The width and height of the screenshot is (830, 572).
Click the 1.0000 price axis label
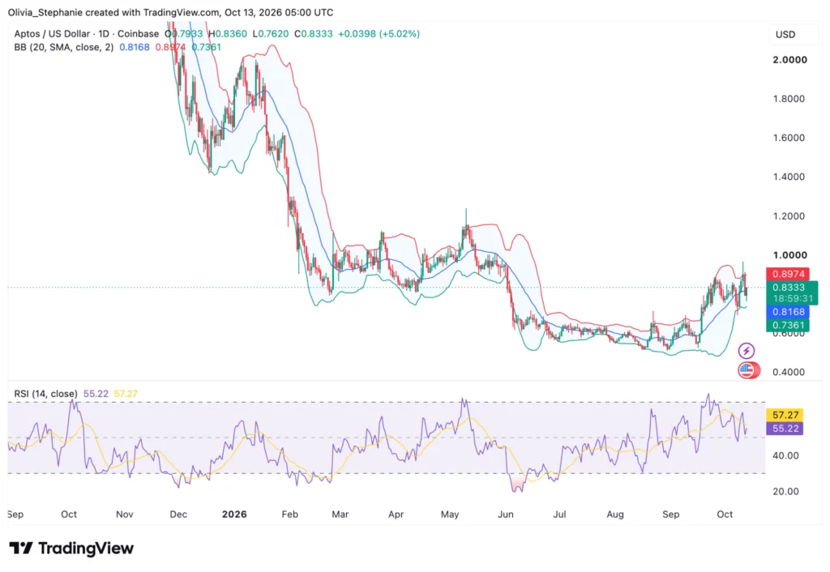point(789,255)
